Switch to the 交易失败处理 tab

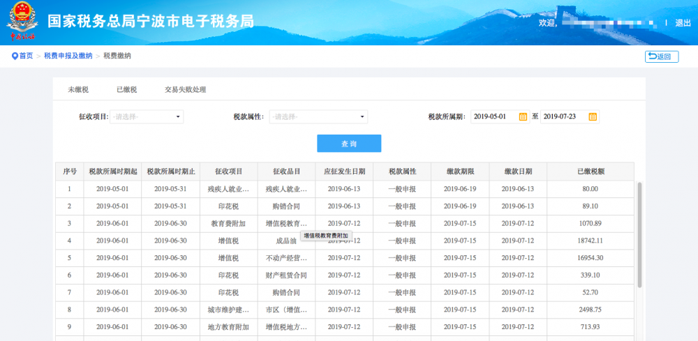(x=186, y=90)
